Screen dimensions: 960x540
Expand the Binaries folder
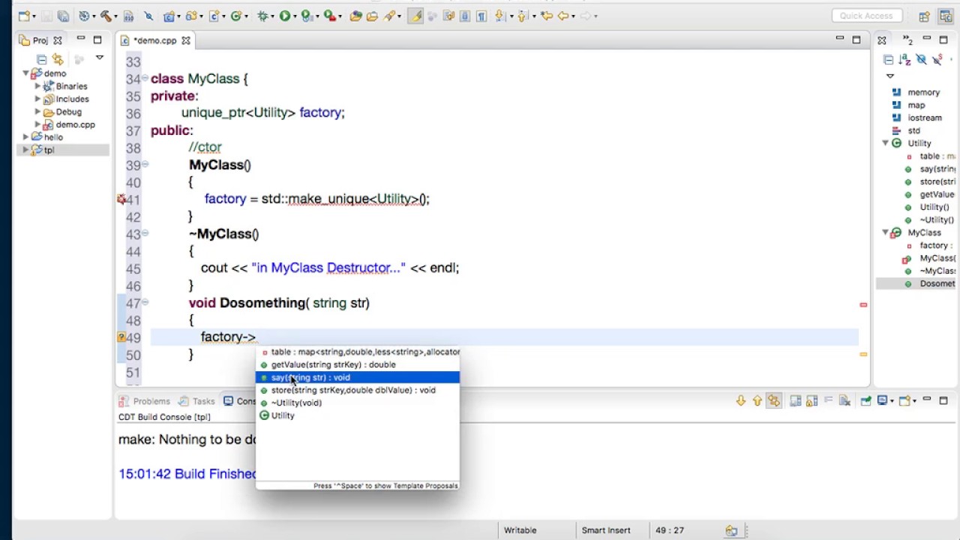point(37,86)
